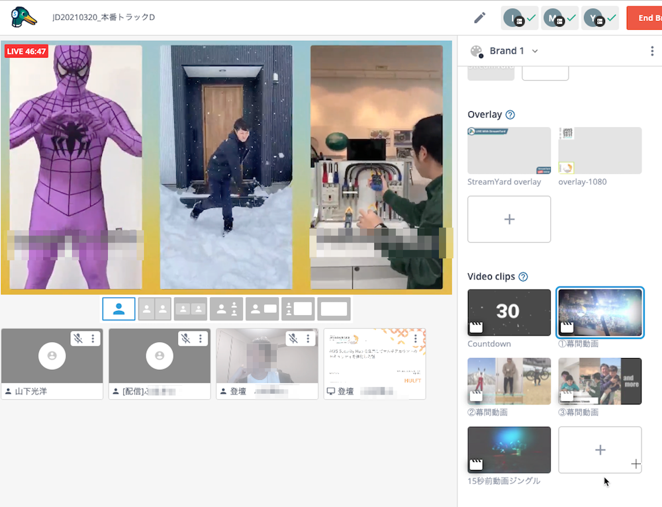Select the StreamYard overlay thumbnail

(509, 151)
